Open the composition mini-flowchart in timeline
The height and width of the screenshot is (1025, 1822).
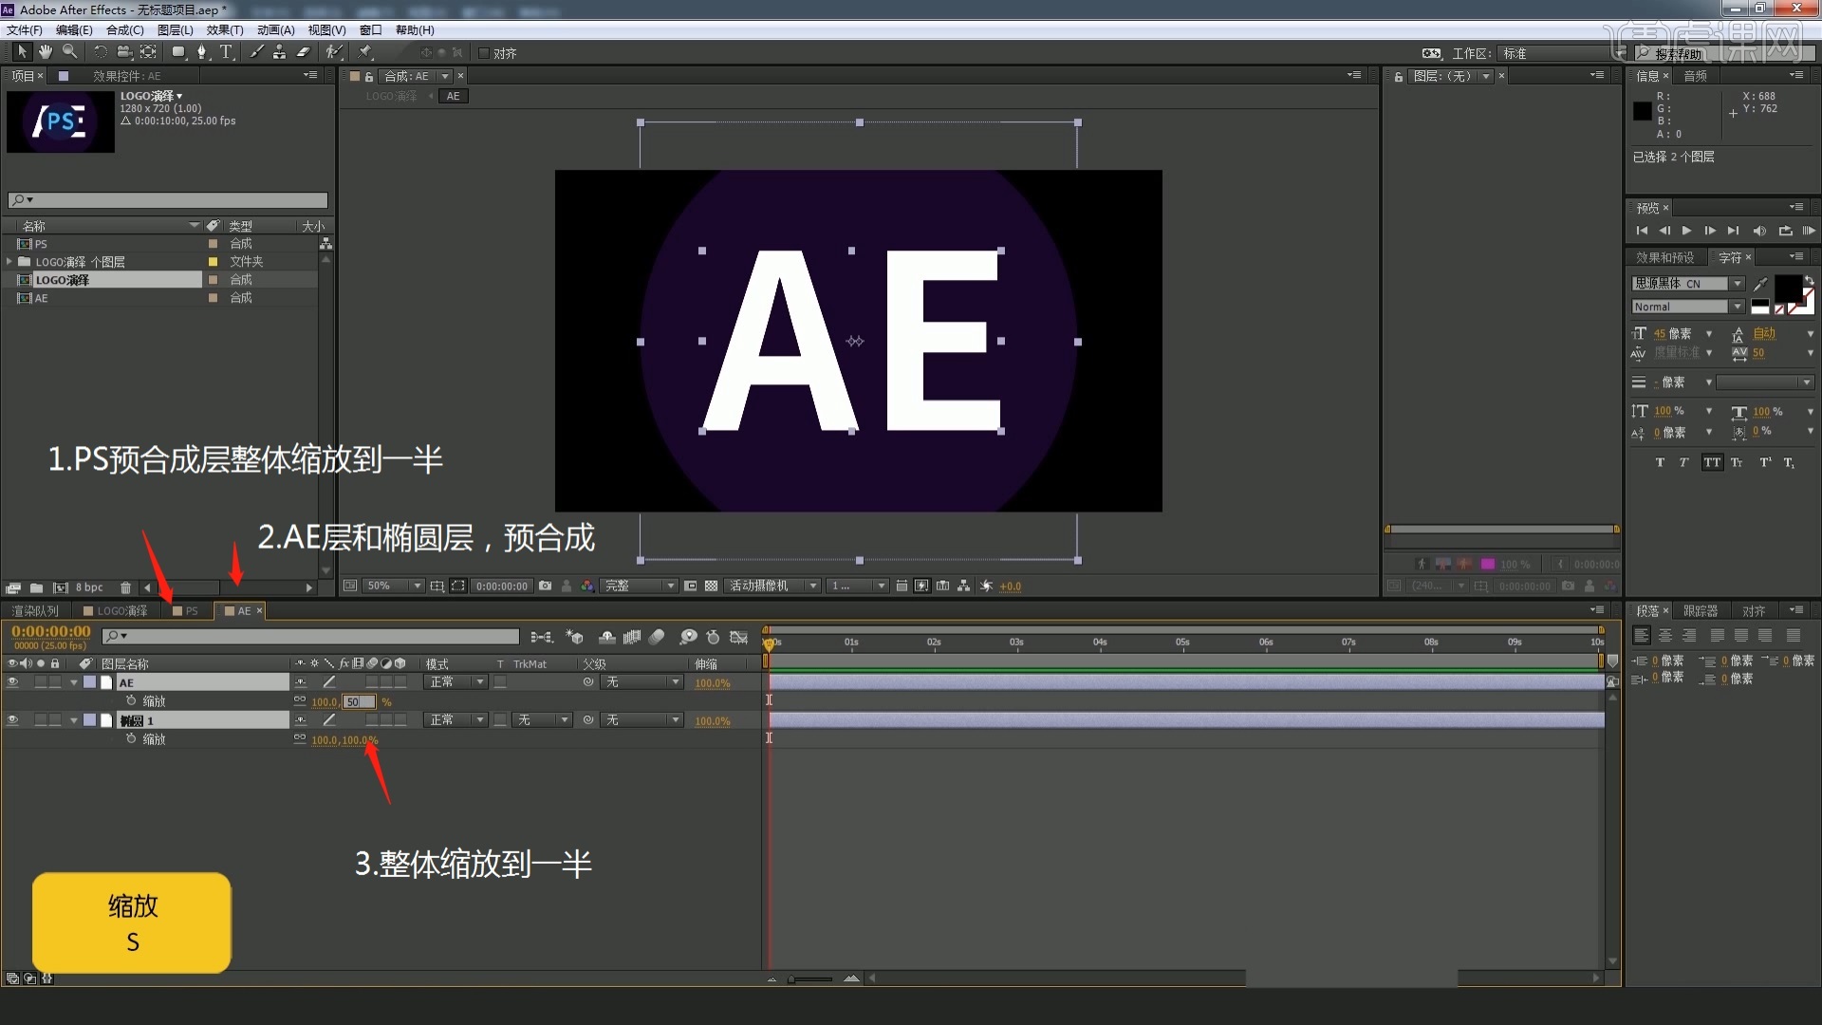pos(542,637)
